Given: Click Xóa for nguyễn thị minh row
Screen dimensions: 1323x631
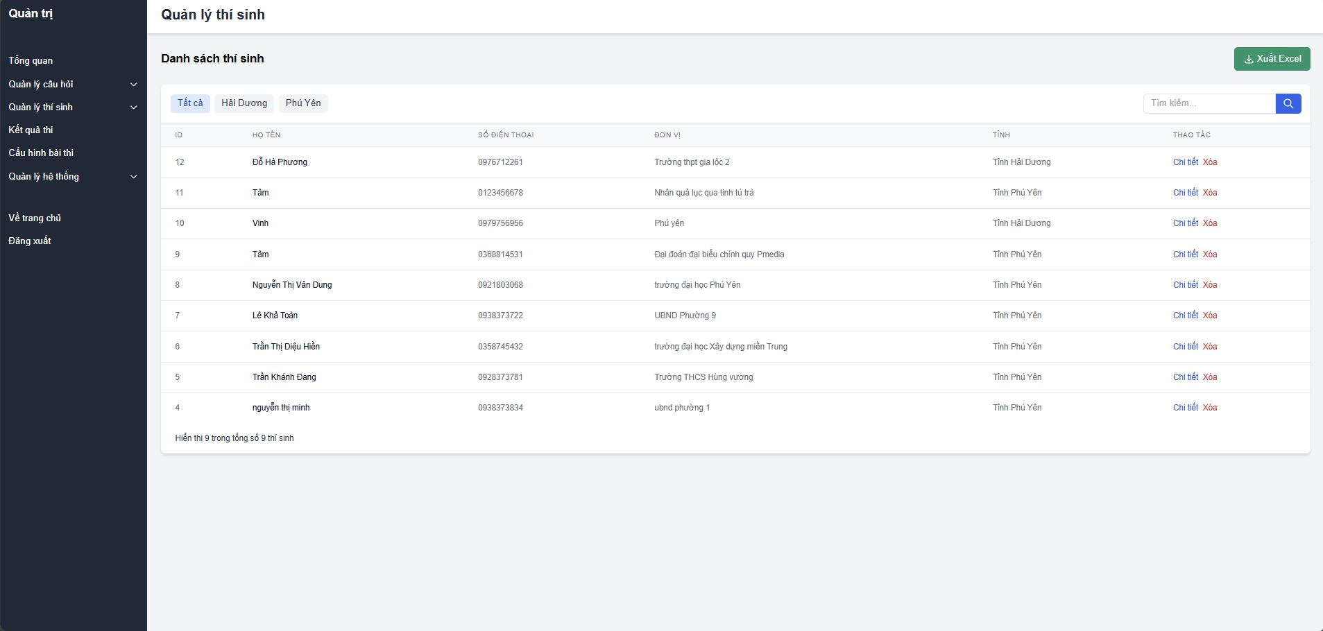Looking at the screenshot, I should click(1210, 408).
